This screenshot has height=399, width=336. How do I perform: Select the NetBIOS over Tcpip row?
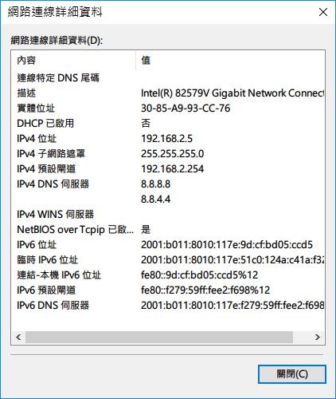coord(168,230)
